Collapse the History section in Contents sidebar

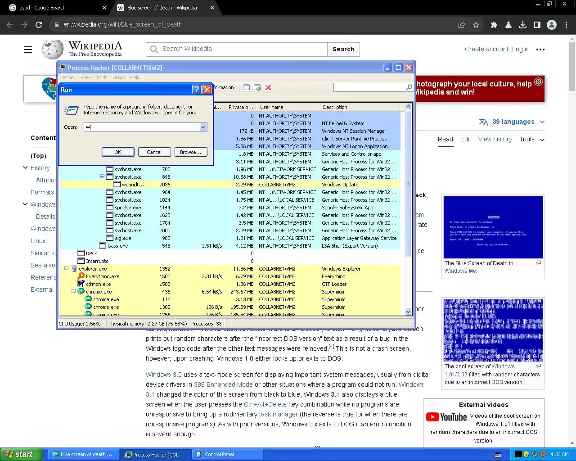[25, 167]
